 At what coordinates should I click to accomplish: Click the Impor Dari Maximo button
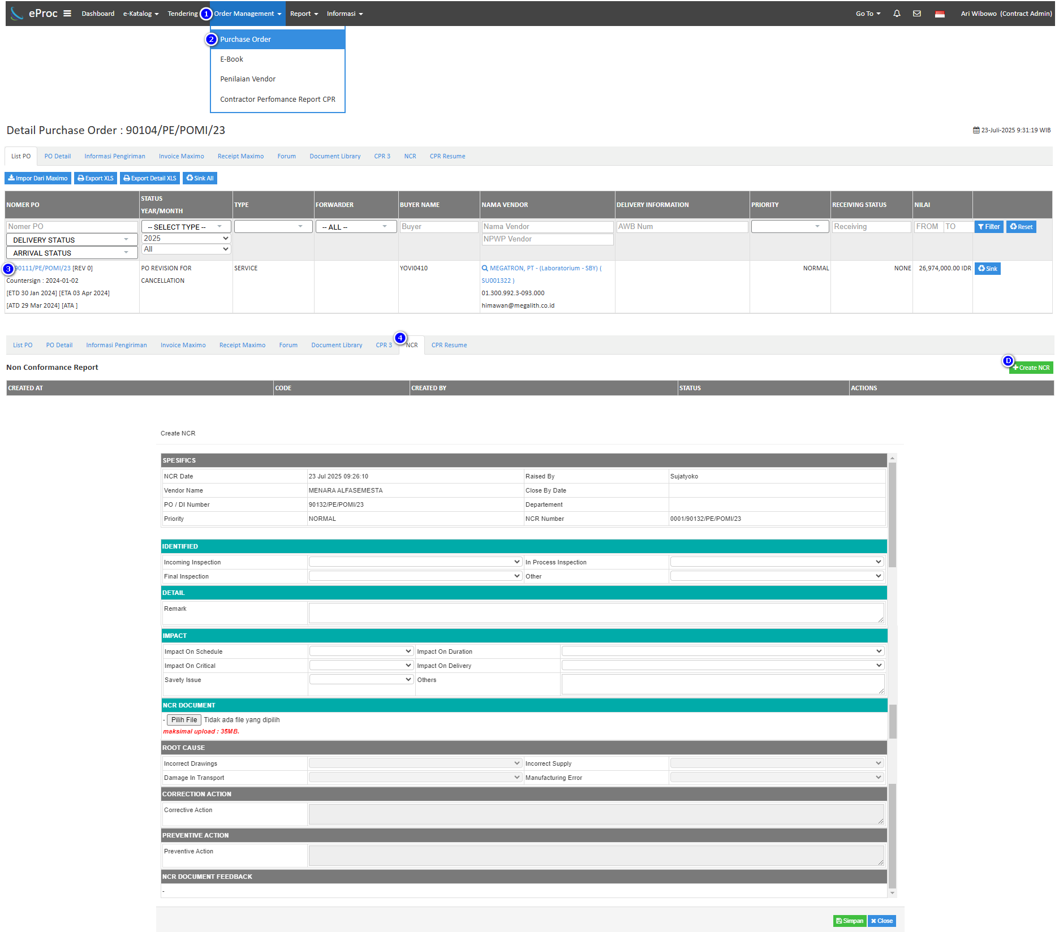38,178
